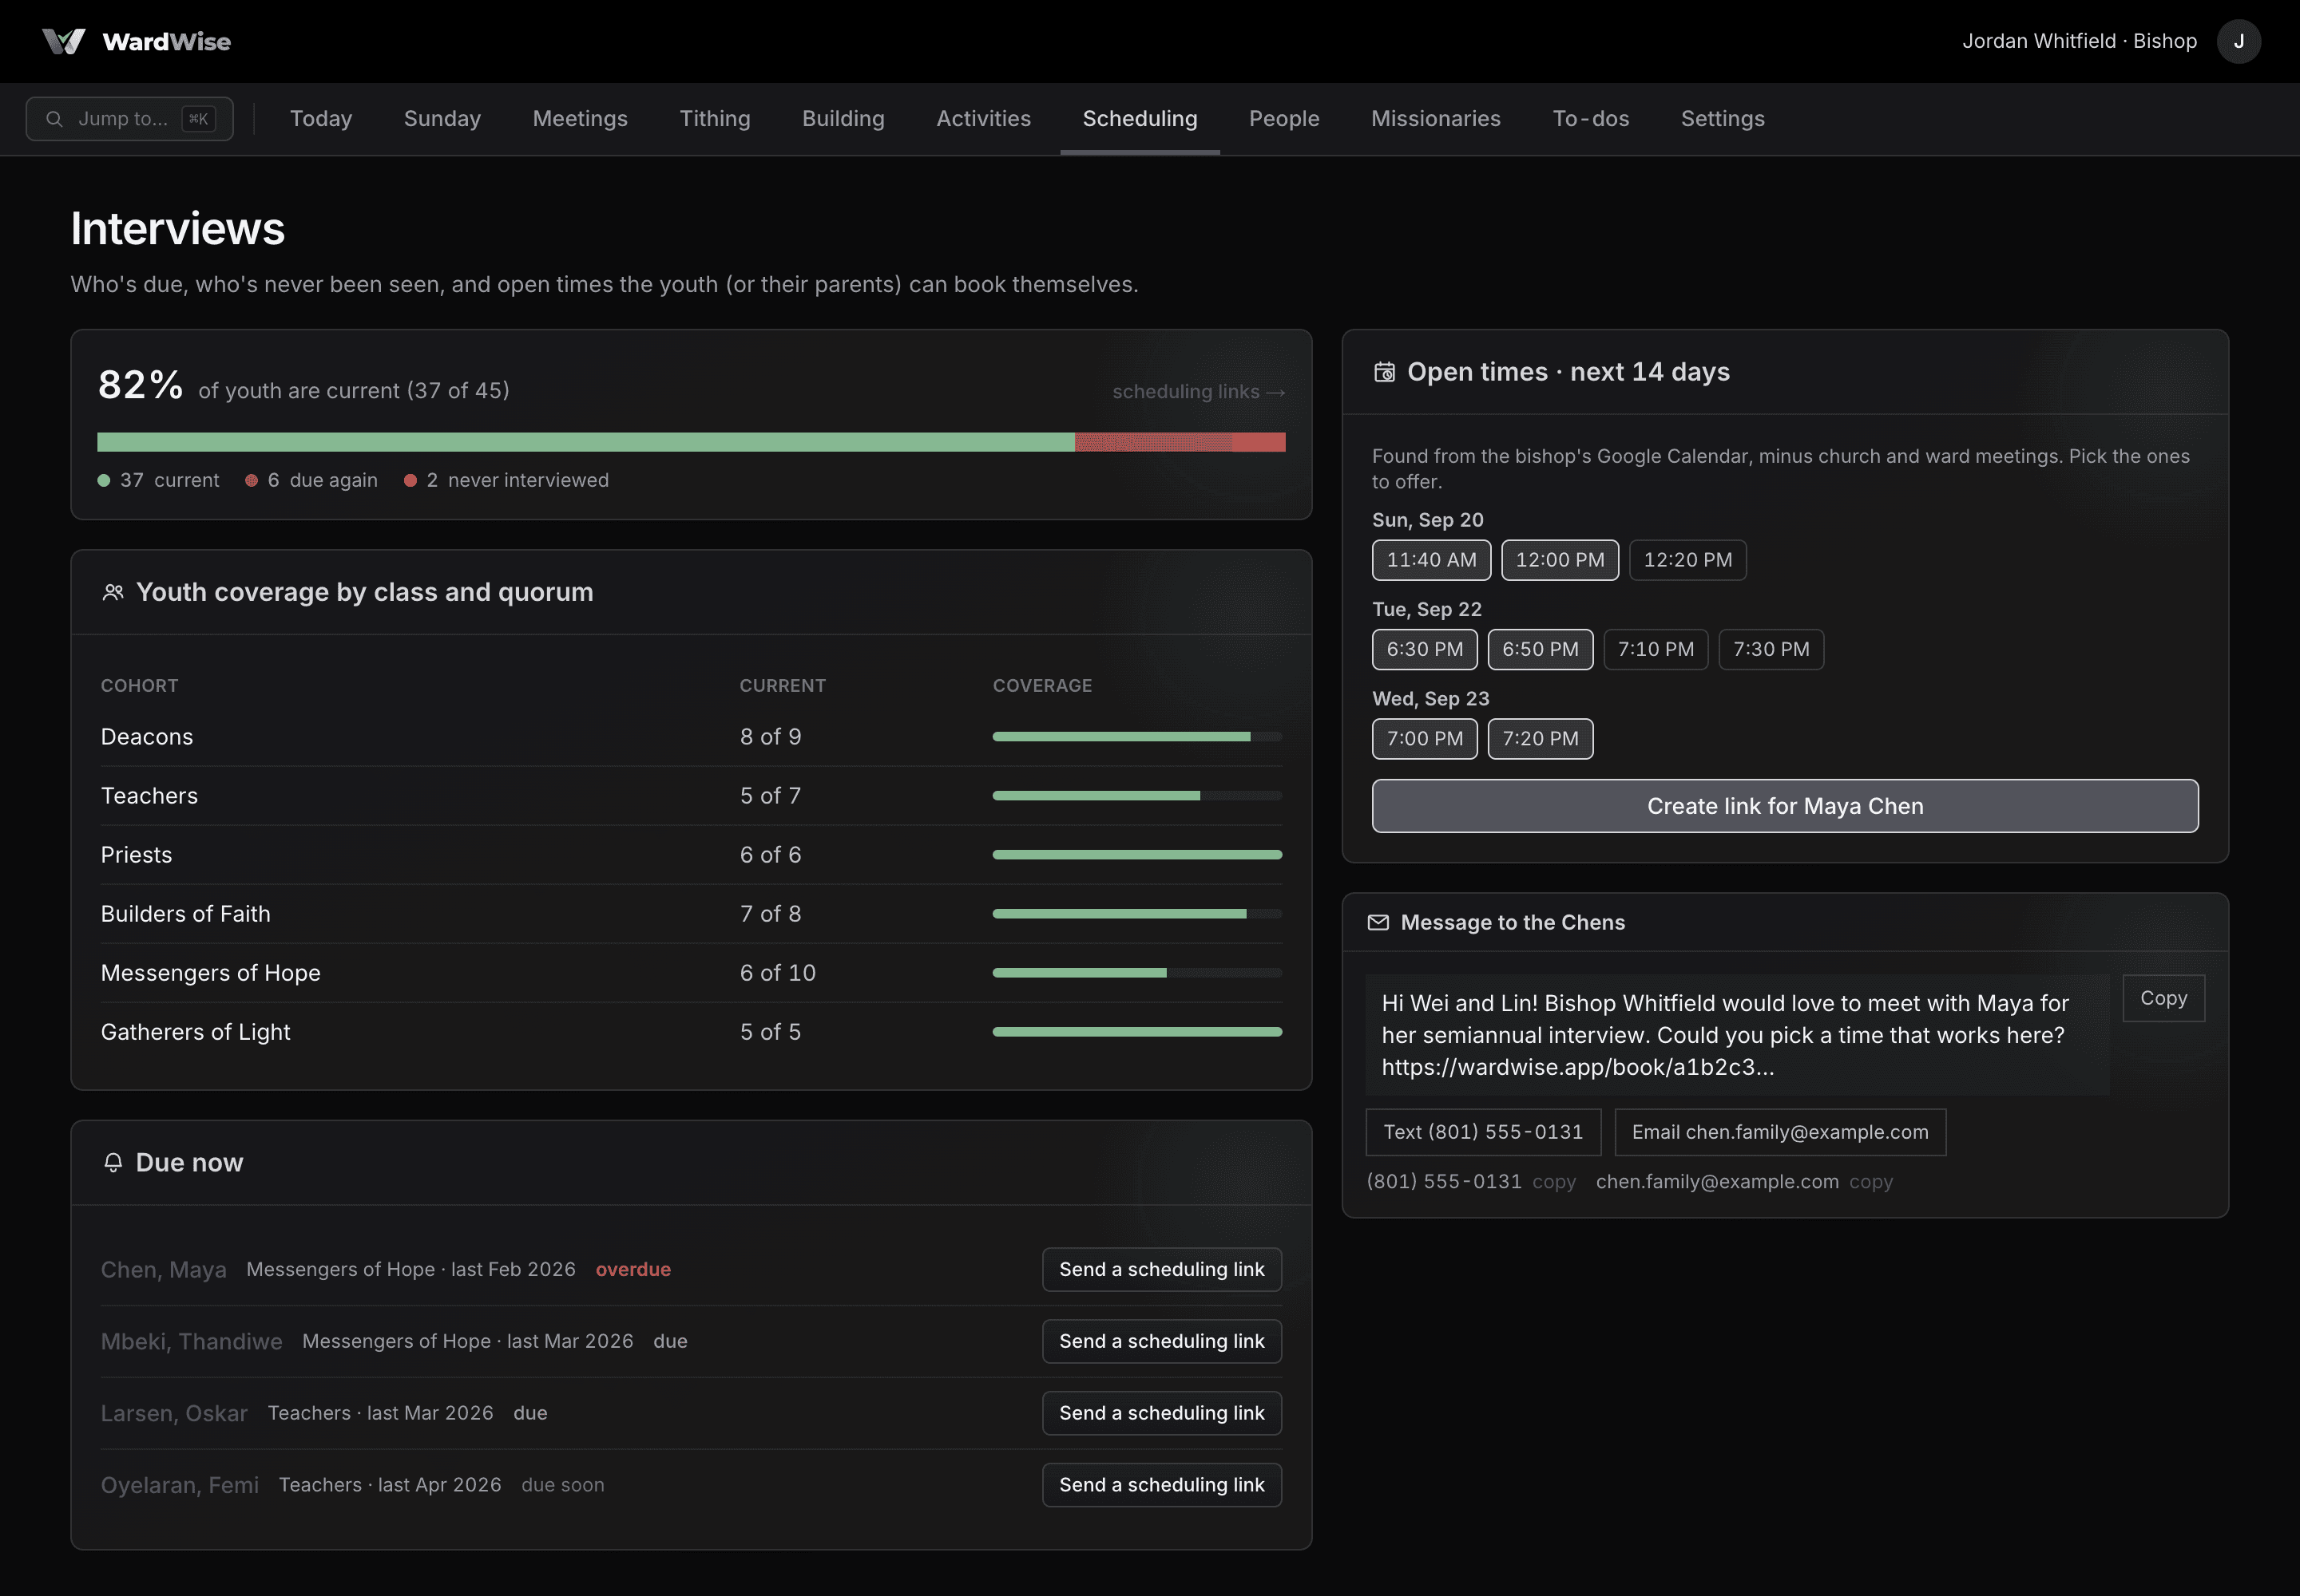Toggle the 7:20 PM Wednesday slot
The width and height of the screenshot is (2300, 1596).
click(1541, 739)
